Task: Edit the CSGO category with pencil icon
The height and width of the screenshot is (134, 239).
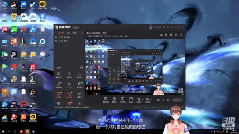Action: point(102,36)
